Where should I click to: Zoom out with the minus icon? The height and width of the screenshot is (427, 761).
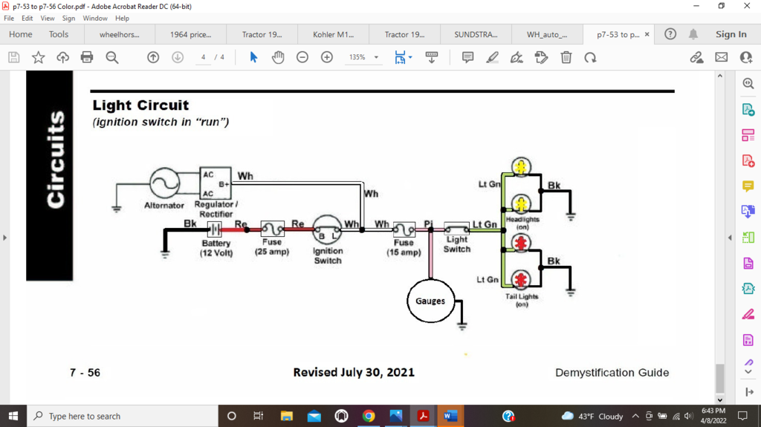[302, 57]
